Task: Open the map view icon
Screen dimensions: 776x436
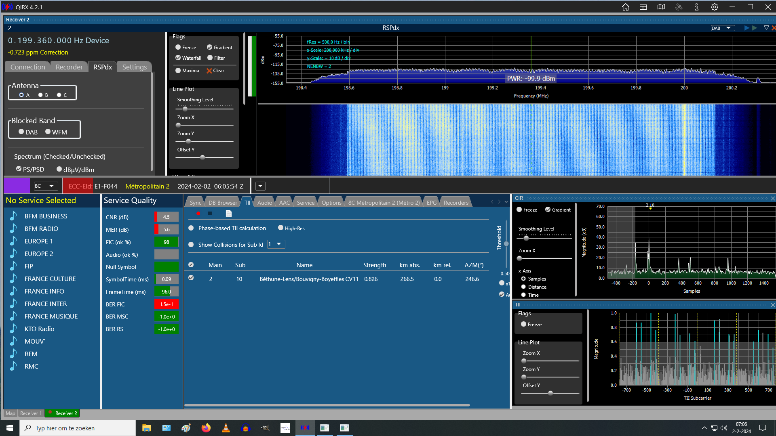Action: [x=661, y=7]
